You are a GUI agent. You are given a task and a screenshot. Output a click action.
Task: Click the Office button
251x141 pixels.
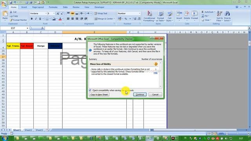4,4
